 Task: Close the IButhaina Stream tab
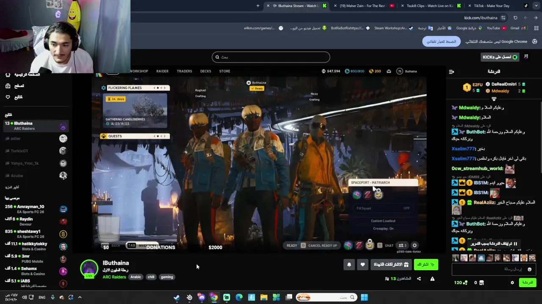coord(268,5)
